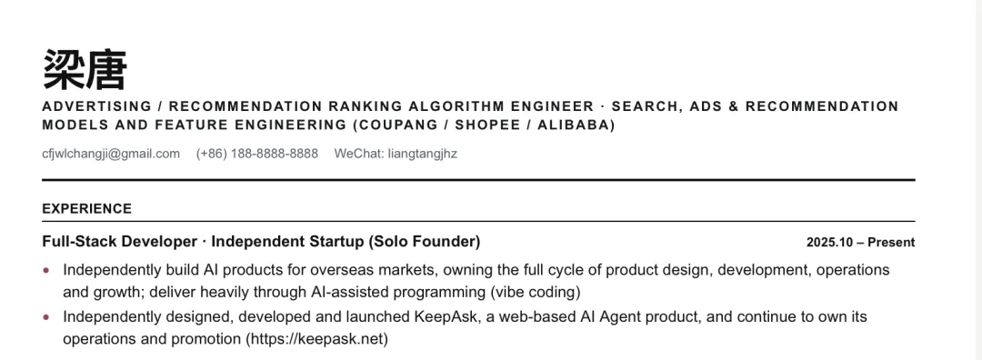Screen dimensions: 982x360
Task: Click the name heading 梁唐
Action: coord(85,69)
